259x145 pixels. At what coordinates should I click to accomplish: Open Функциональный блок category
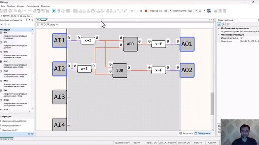pyautogui.click(x=14, y=121)
